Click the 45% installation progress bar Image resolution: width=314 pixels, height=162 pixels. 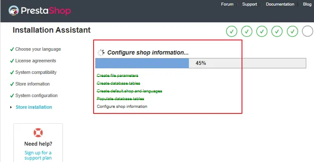click(201, 63)
